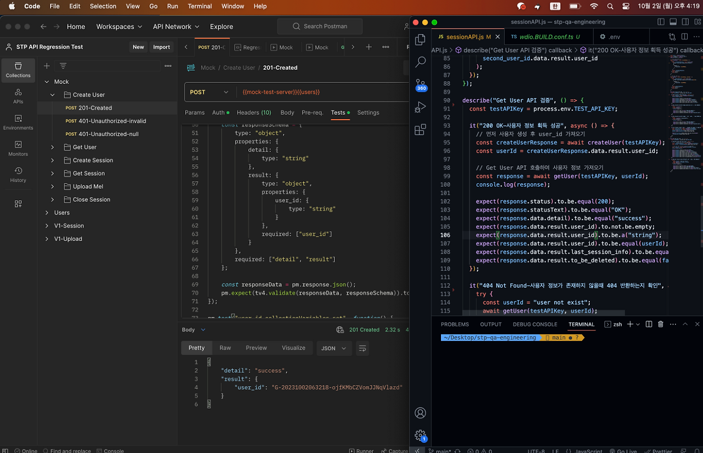Click Postman Monitors sidebar icon
Image resolution: width=703 pixels, height=453 pixels.
click(x=18, y=148)
